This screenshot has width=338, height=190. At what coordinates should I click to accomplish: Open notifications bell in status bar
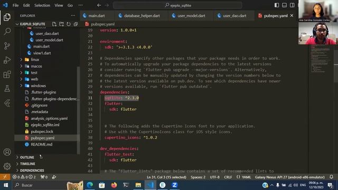[331, 177]
